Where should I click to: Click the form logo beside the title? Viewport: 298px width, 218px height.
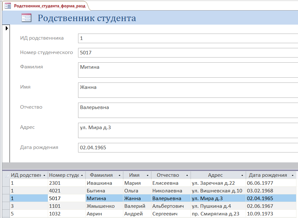pyautogui.click(x=26, y=18)
